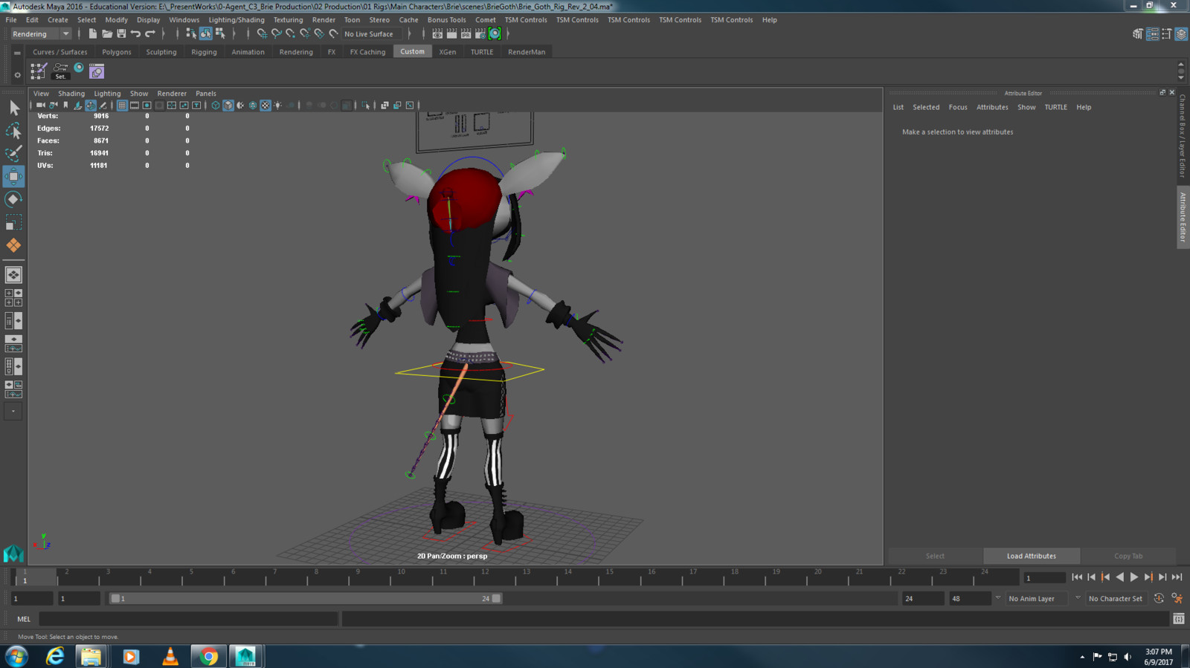Pick the Paint Selection tool
The width and height of the screenshot is (1190, 668).
(13, 153)
